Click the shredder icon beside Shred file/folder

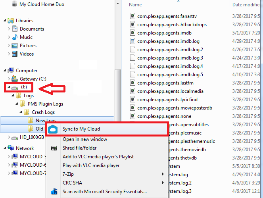point(54,148)
